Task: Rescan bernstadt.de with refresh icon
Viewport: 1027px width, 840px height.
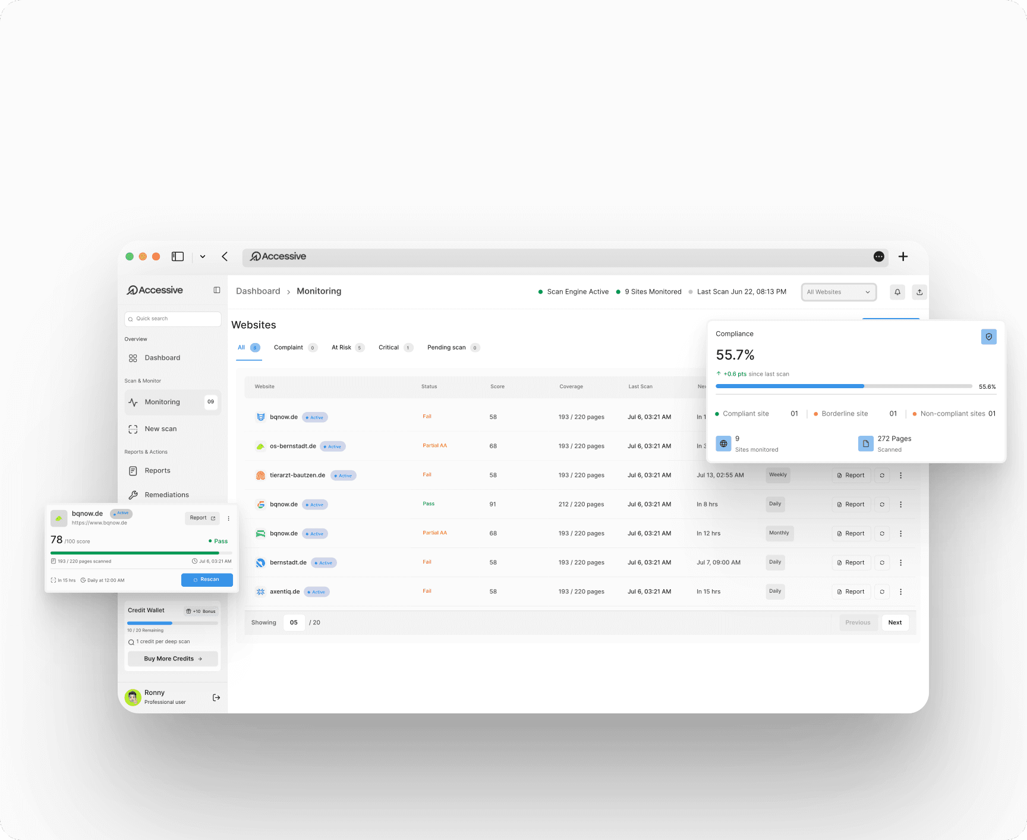Action: pyautogui.click(x=882, y=562)
